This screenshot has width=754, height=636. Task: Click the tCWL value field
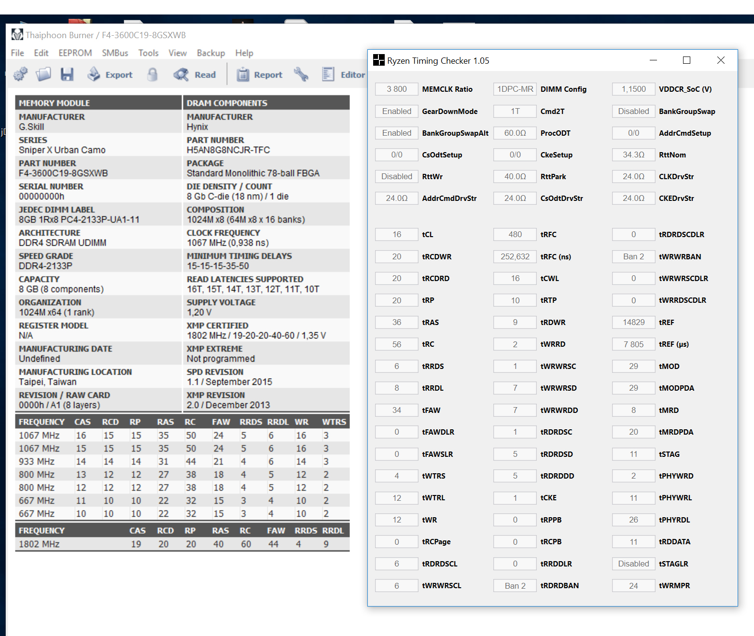515,278
